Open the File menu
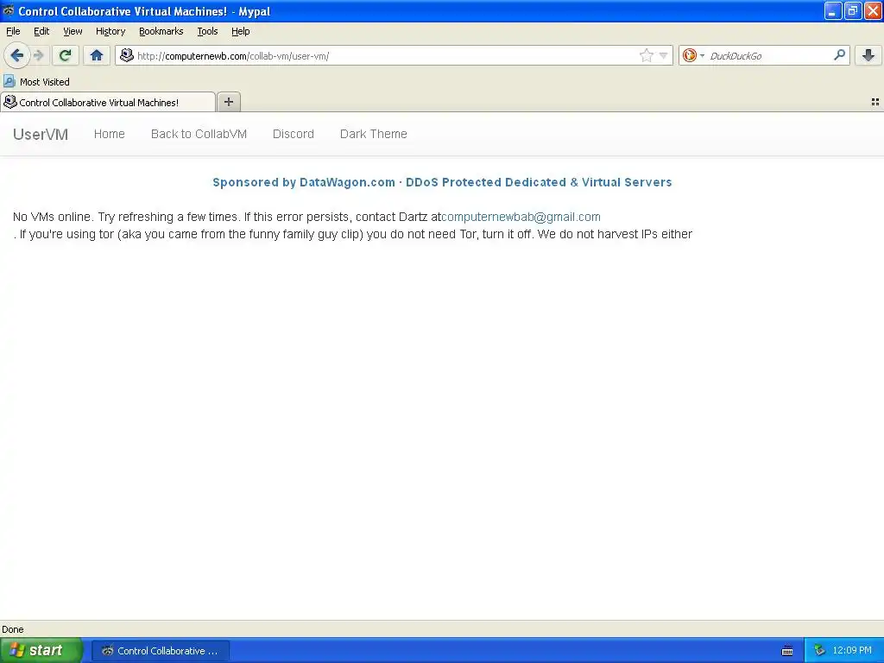The height and width of the screenshot is (663, 884). point(13,31)
